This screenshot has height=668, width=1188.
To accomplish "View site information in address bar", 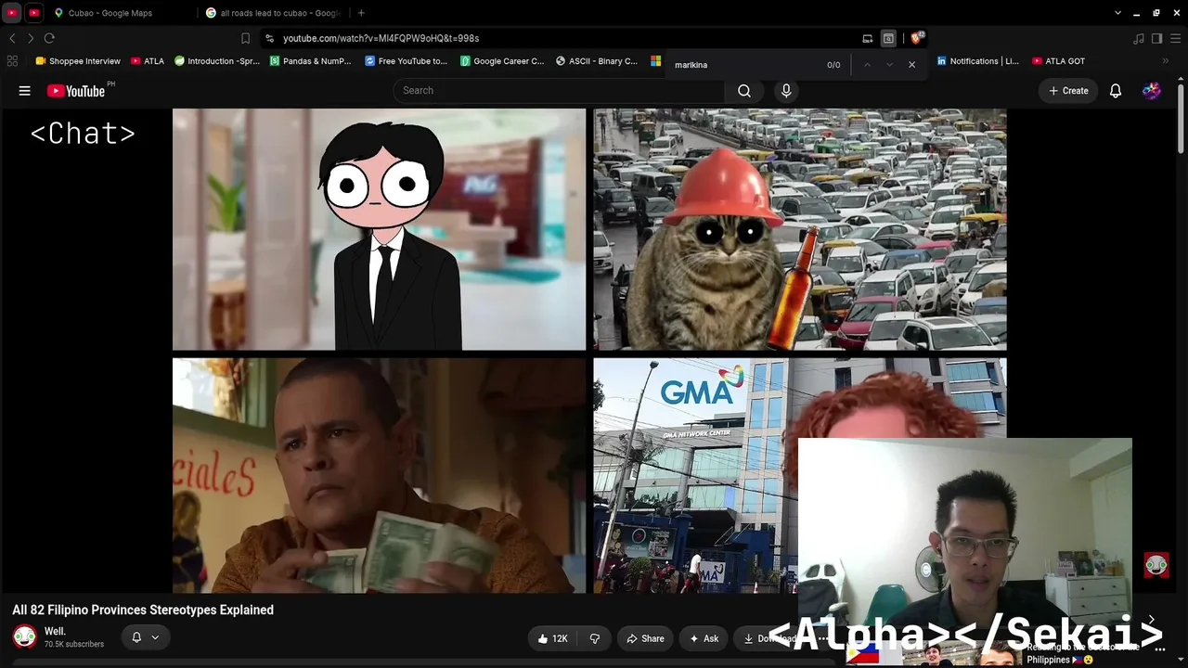I will pyautogui.click(x=269, y=38).
